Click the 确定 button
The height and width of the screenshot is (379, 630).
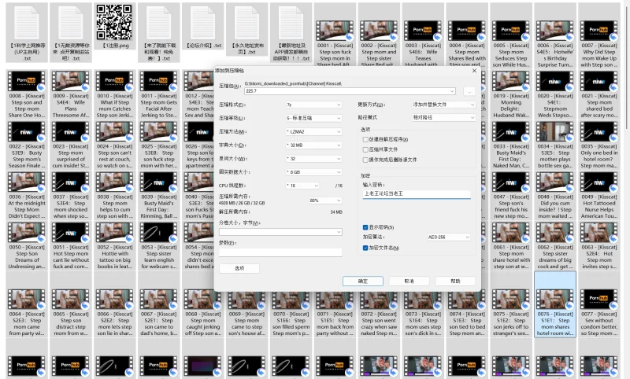(x=362, y=281)
